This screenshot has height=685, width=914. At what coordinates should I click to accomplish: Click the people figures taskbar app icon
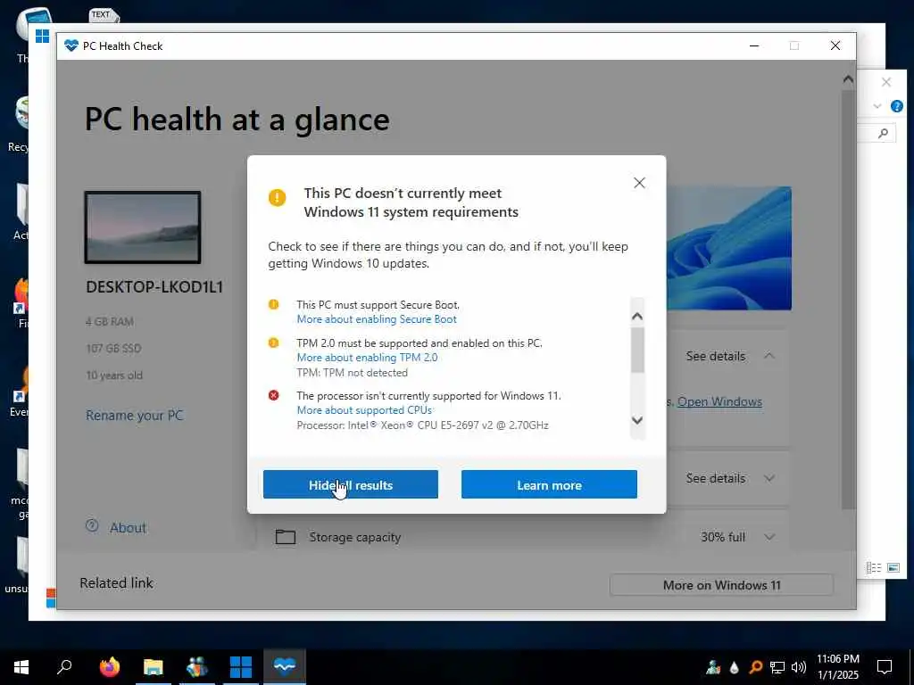tap(197, 667)
